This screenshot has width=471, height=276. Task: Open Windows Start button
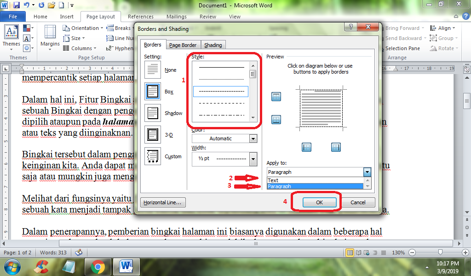tap(12, 267)
